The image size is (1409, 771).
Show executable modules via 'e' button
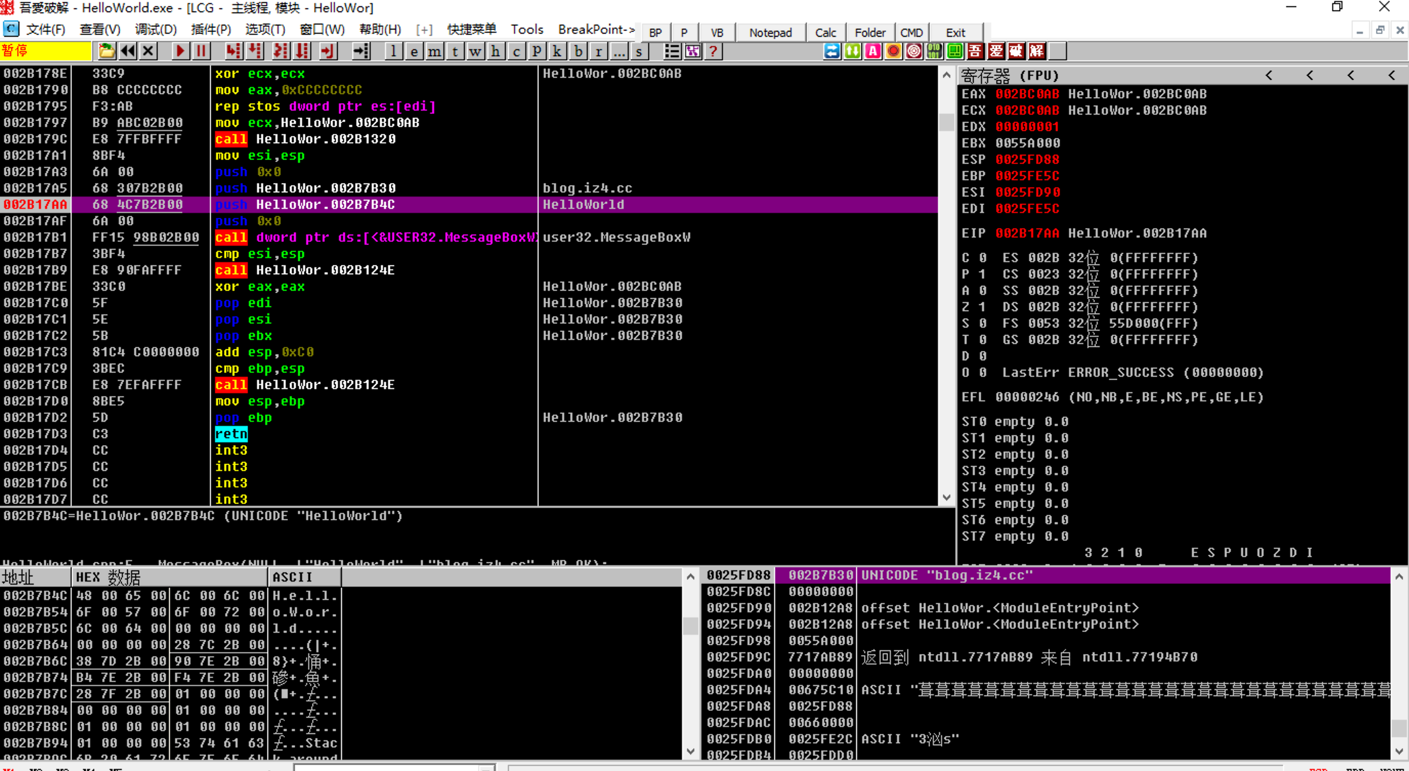tap(414, 51)
